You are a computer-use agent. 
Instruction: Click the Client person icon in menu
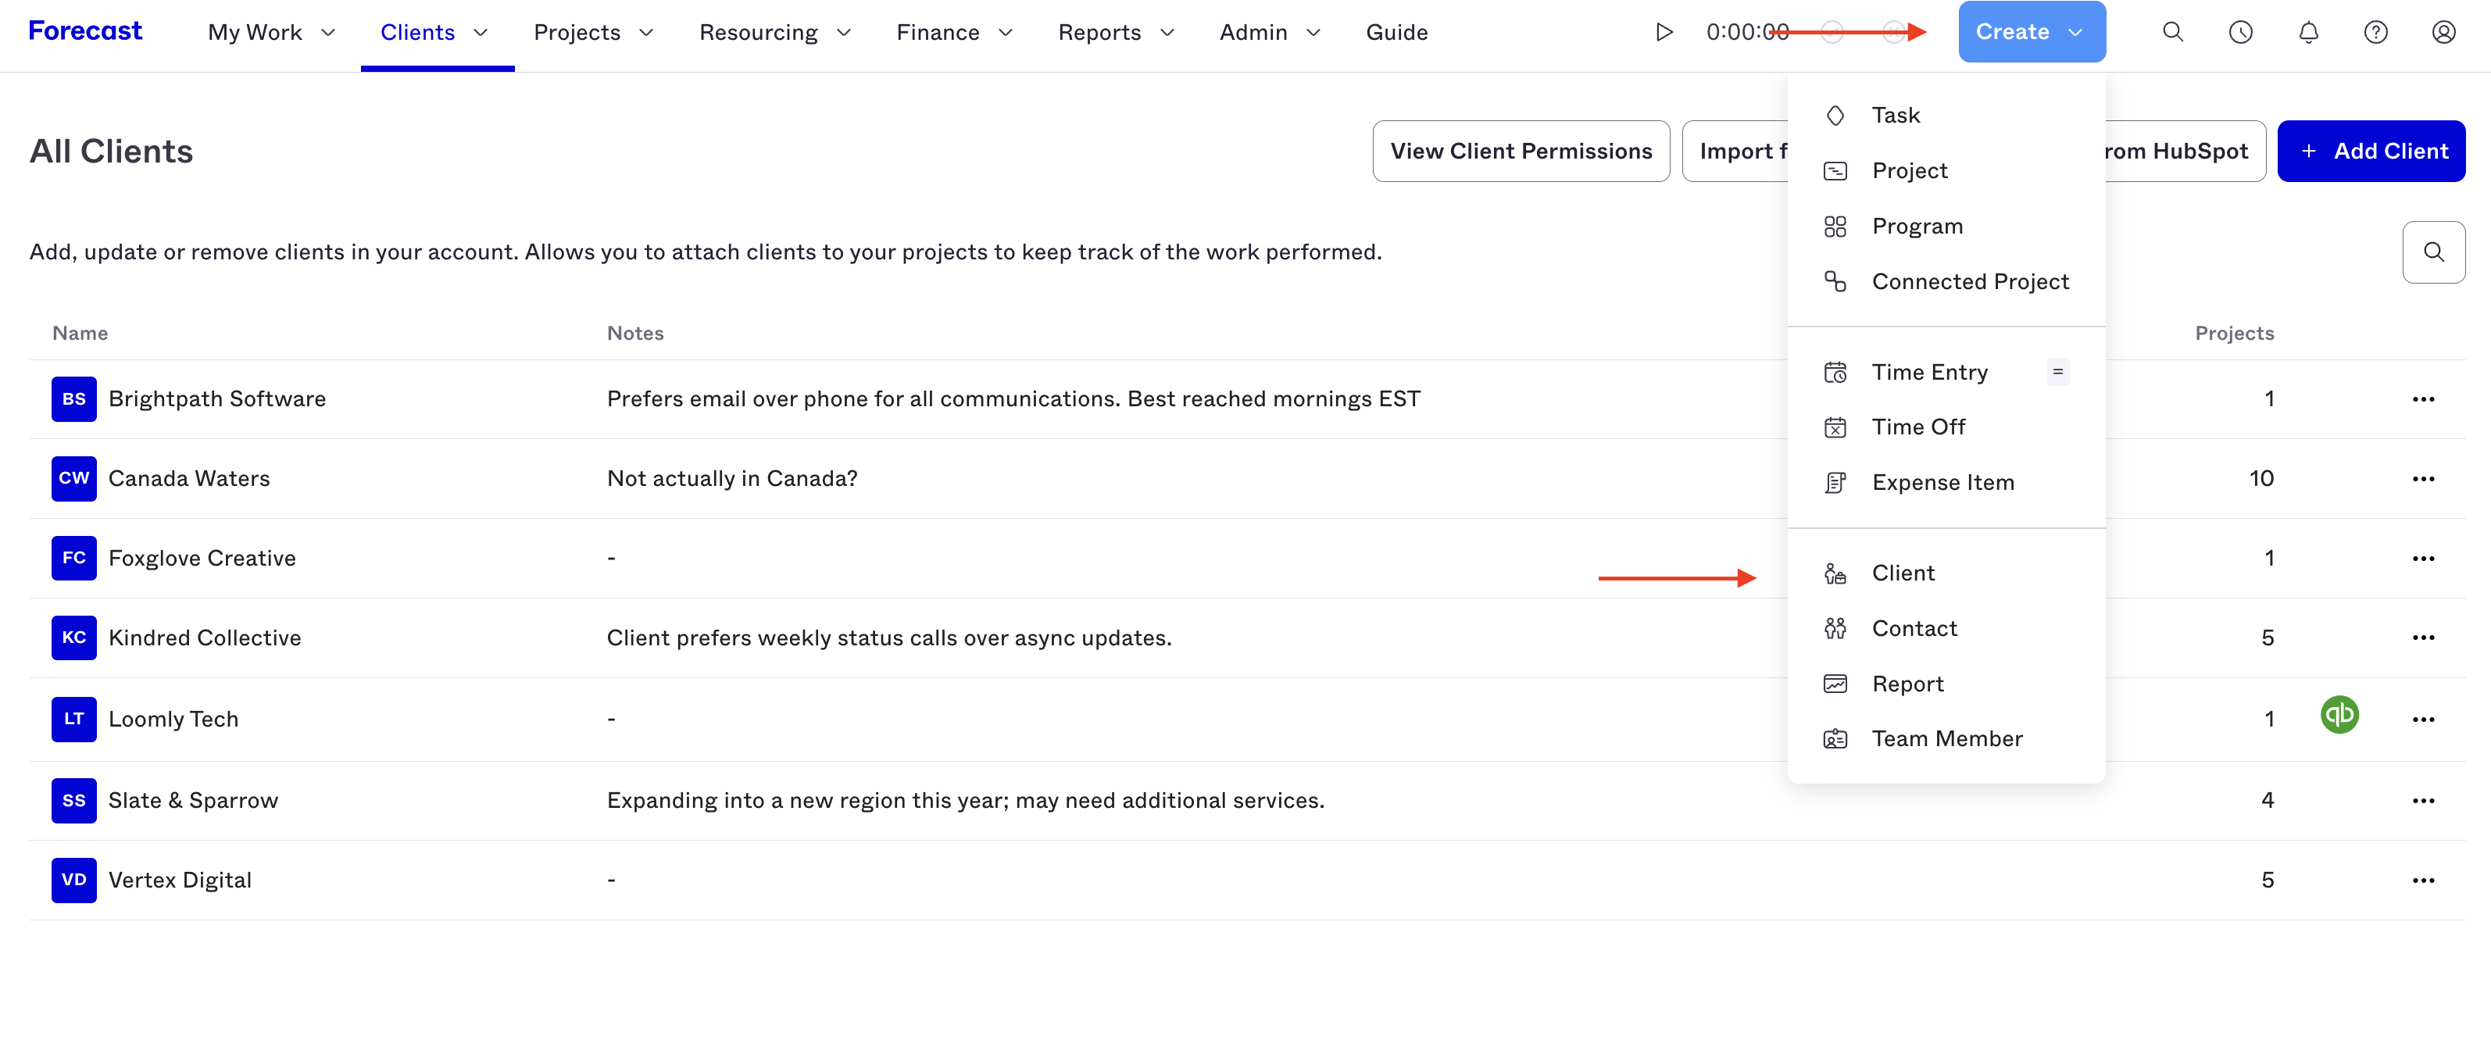[x=1835, y=573]
